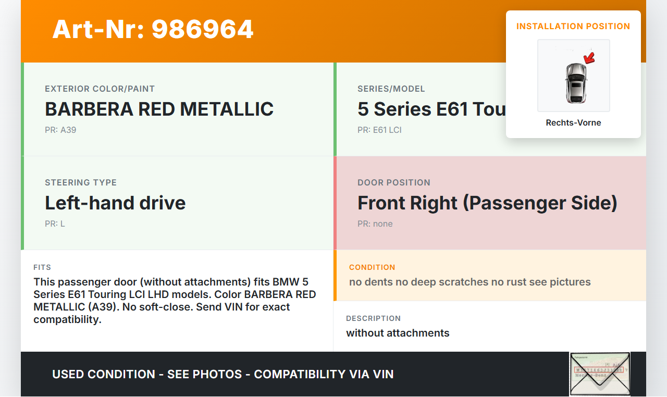Select the Front Right (Passenger Side) door position
The width and height of the screenshot is (667, 397).
pyautogui.click(x=487, y=203)
